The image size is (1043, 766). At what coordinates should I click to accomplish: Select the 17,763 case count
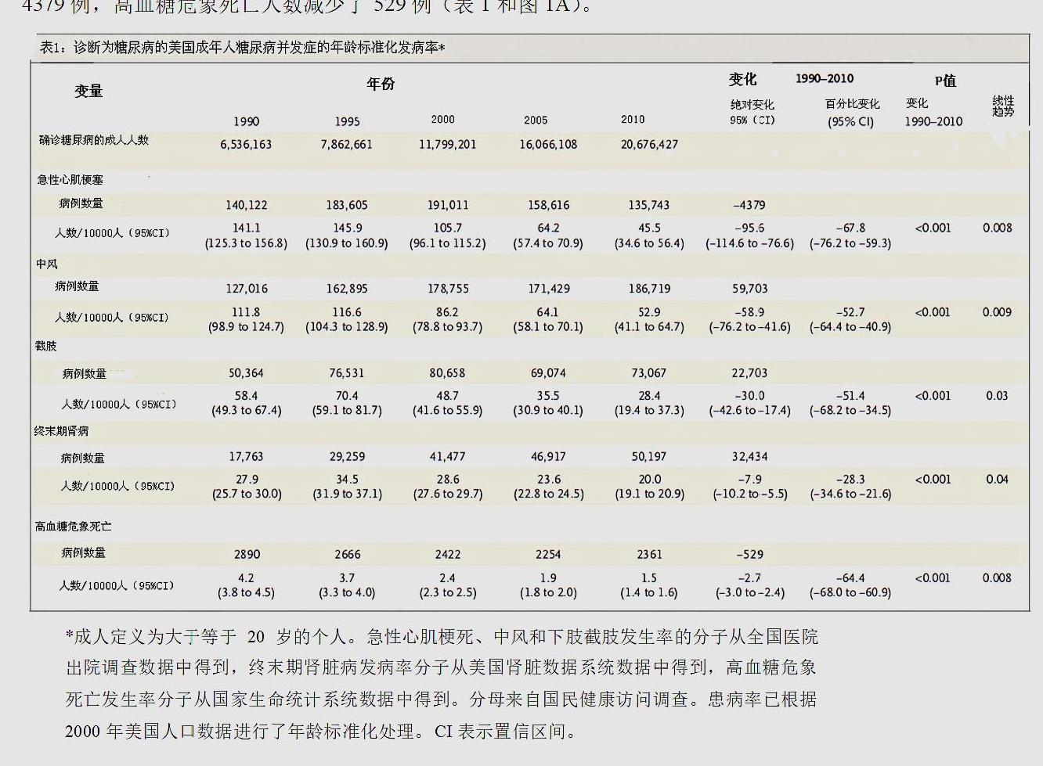(246, 456)
